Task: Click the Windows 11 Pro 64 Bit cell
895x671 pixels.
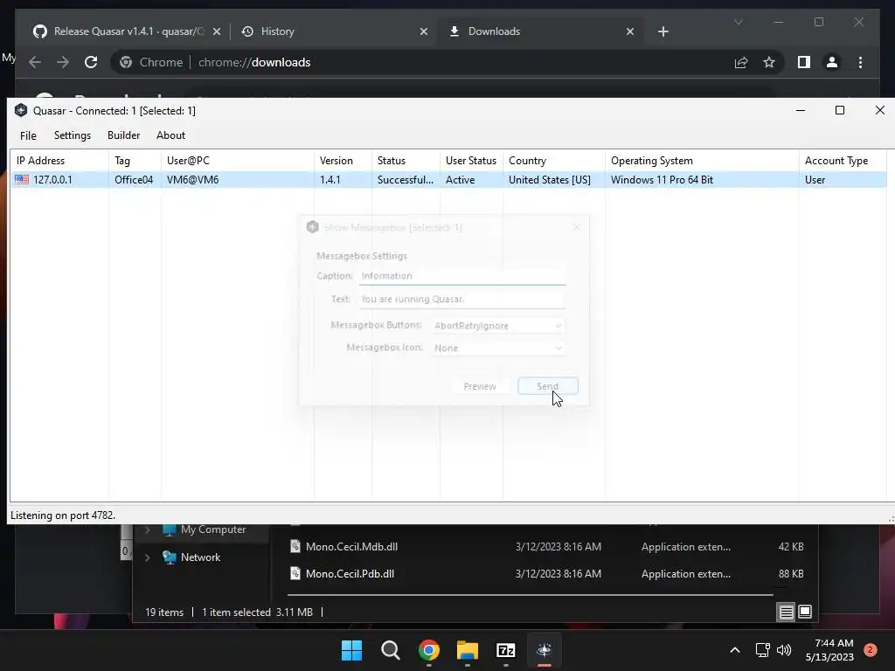Action: coord(663,180)
